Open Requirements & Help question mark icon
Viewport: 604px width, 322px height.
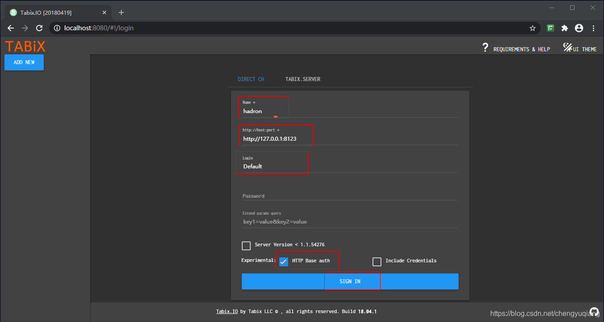click(485, 47)
